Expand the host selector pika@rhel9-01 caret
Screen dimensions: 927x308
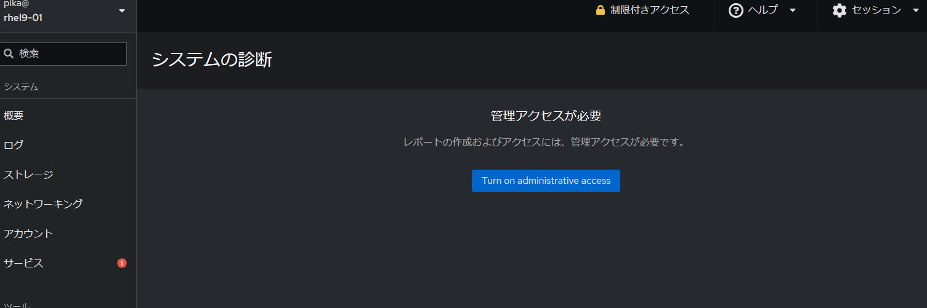point(121,10)
